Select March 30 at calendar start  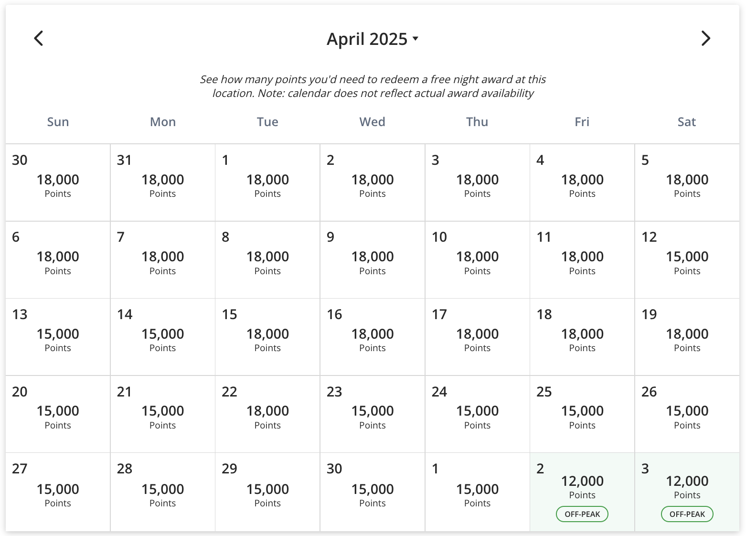(x=57, y=182)
